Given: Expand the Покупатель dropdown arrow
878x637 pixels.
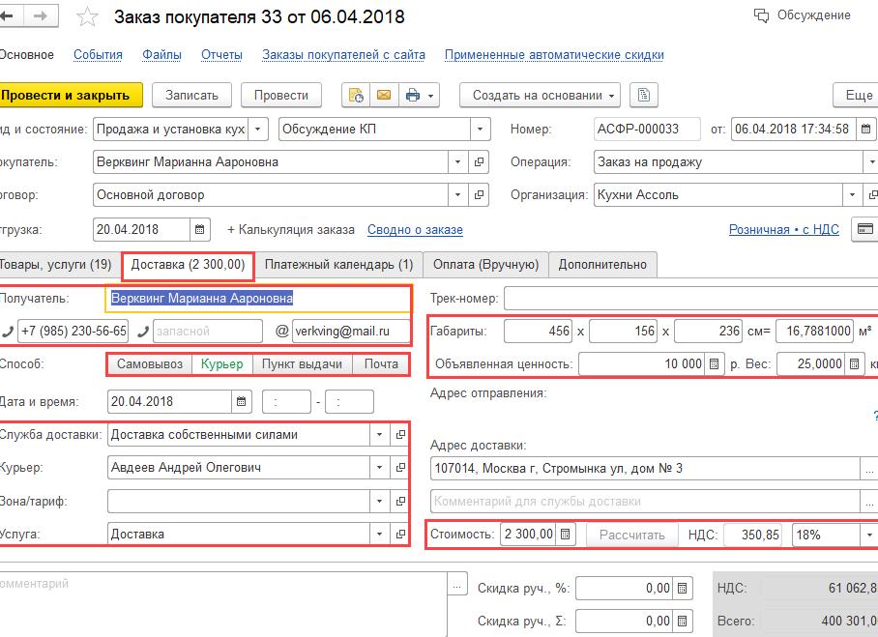Looking at the screenshot, I should tap(458, 162).
